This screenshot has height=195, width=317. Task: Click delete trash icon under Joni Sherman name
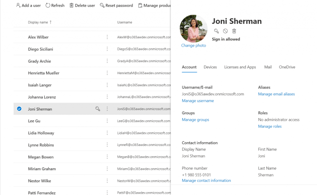pos(234,31)
